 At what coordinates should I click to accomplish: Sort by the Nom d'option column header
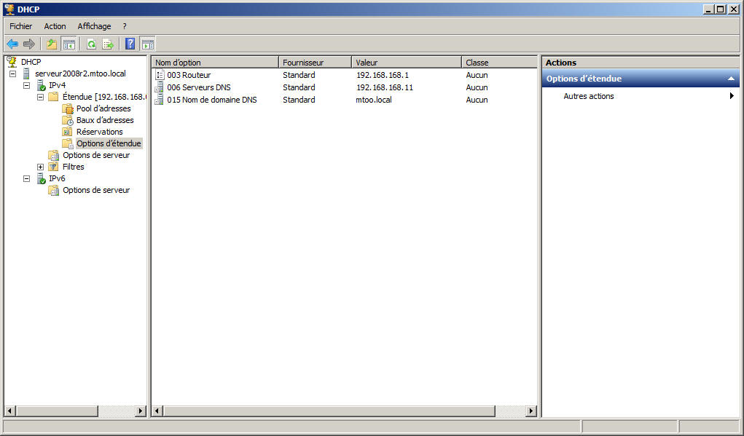(216, 63)
